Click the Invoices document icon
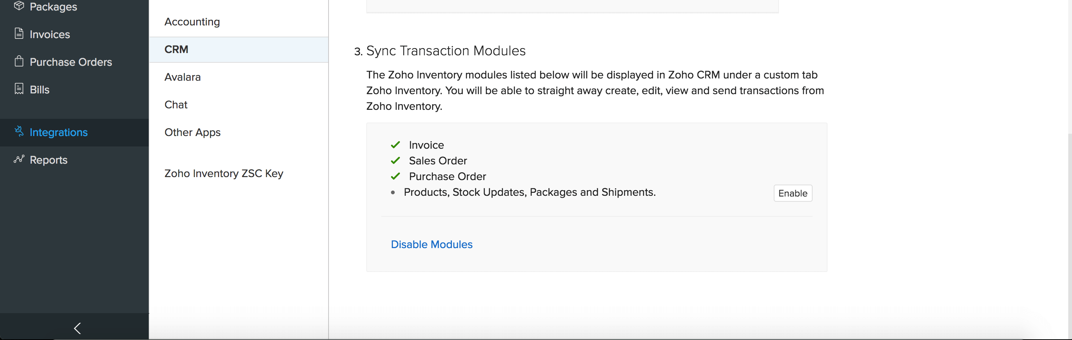The width and height of the screenshot is (1072, 340). click(19, 34)
